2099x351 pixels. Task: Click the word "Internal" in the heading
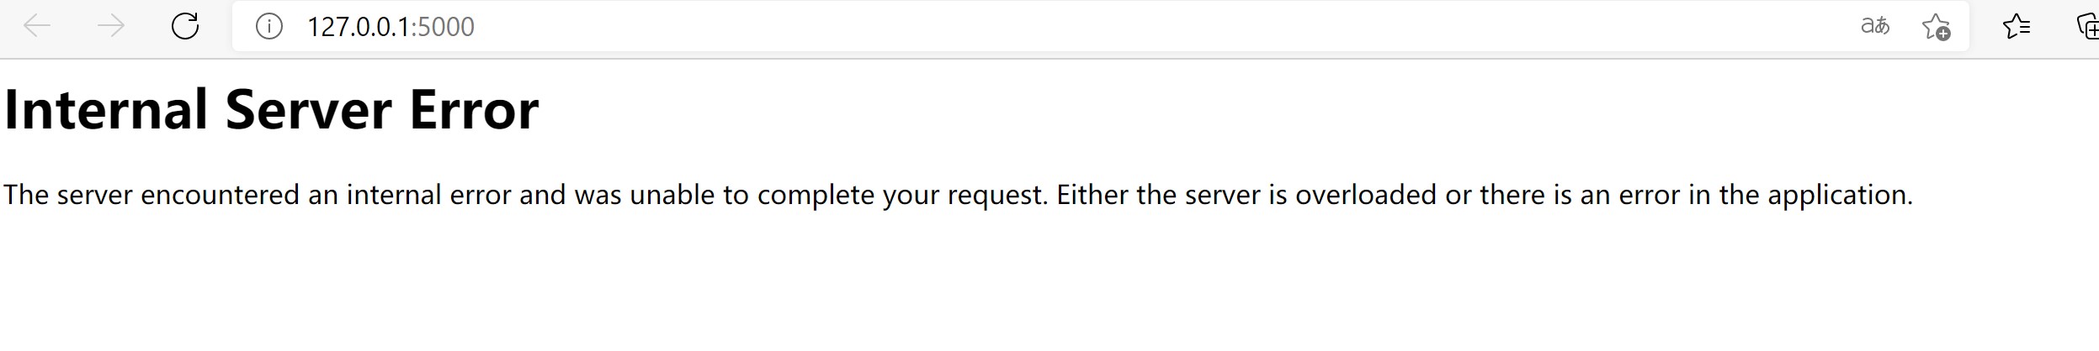coord(106,110)
